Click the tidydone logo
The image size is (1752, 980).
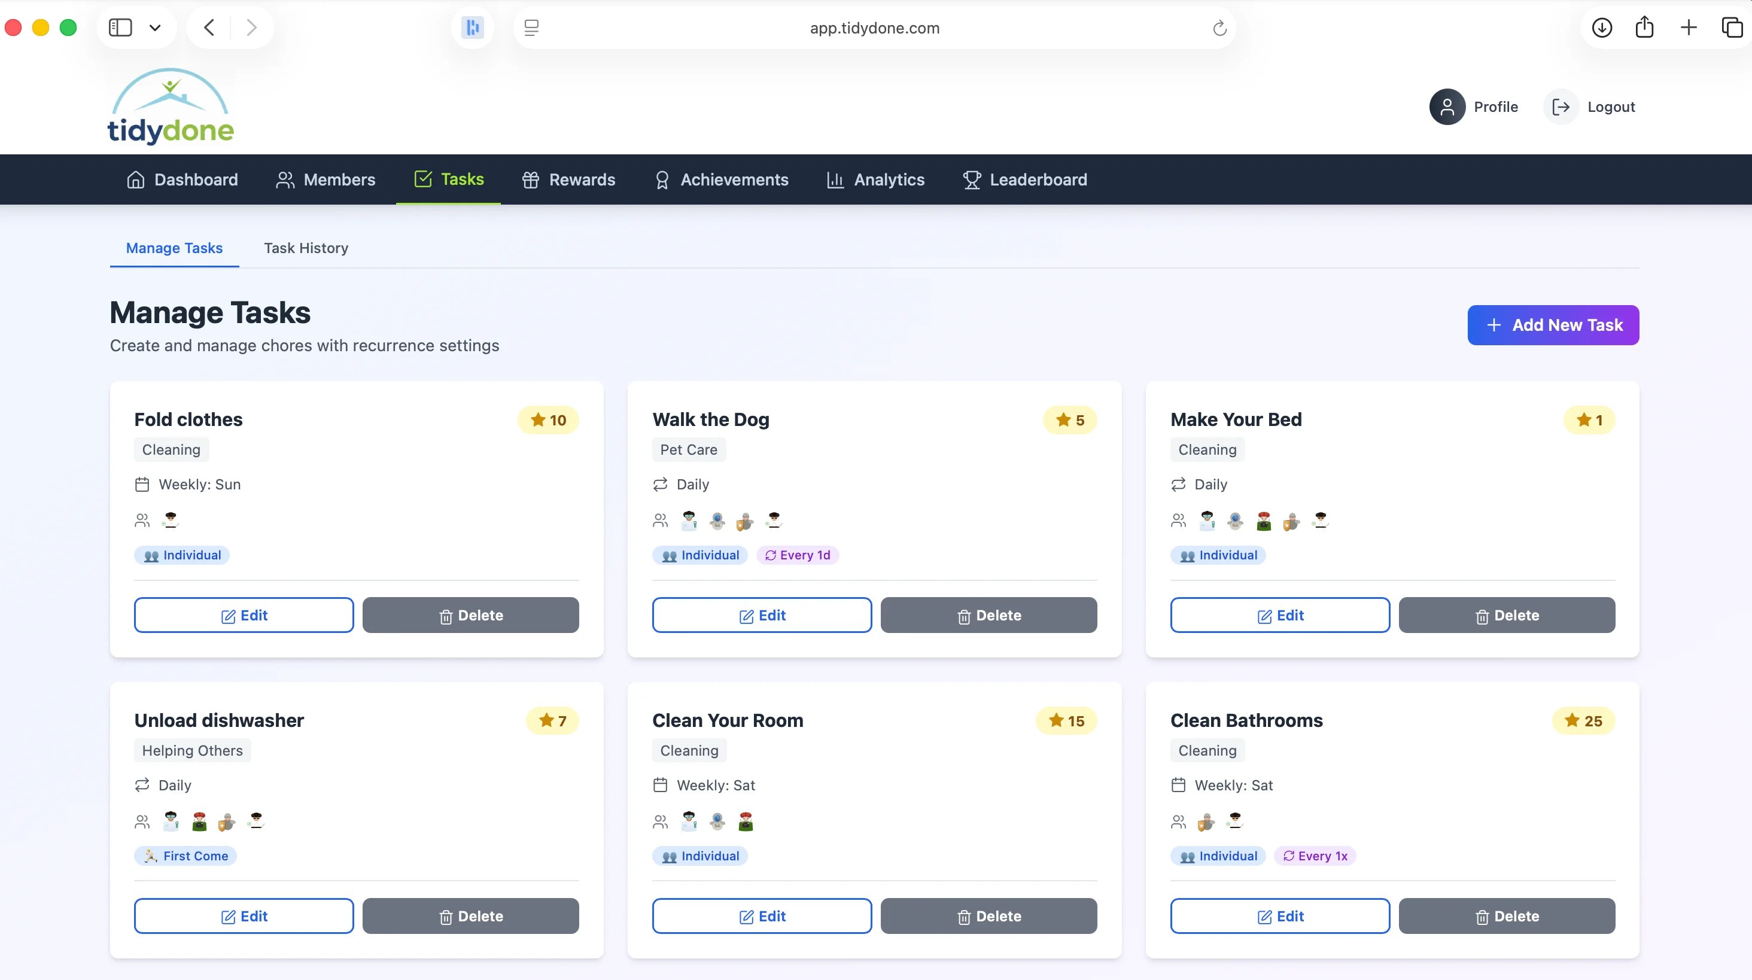click(x=171, y=106)
